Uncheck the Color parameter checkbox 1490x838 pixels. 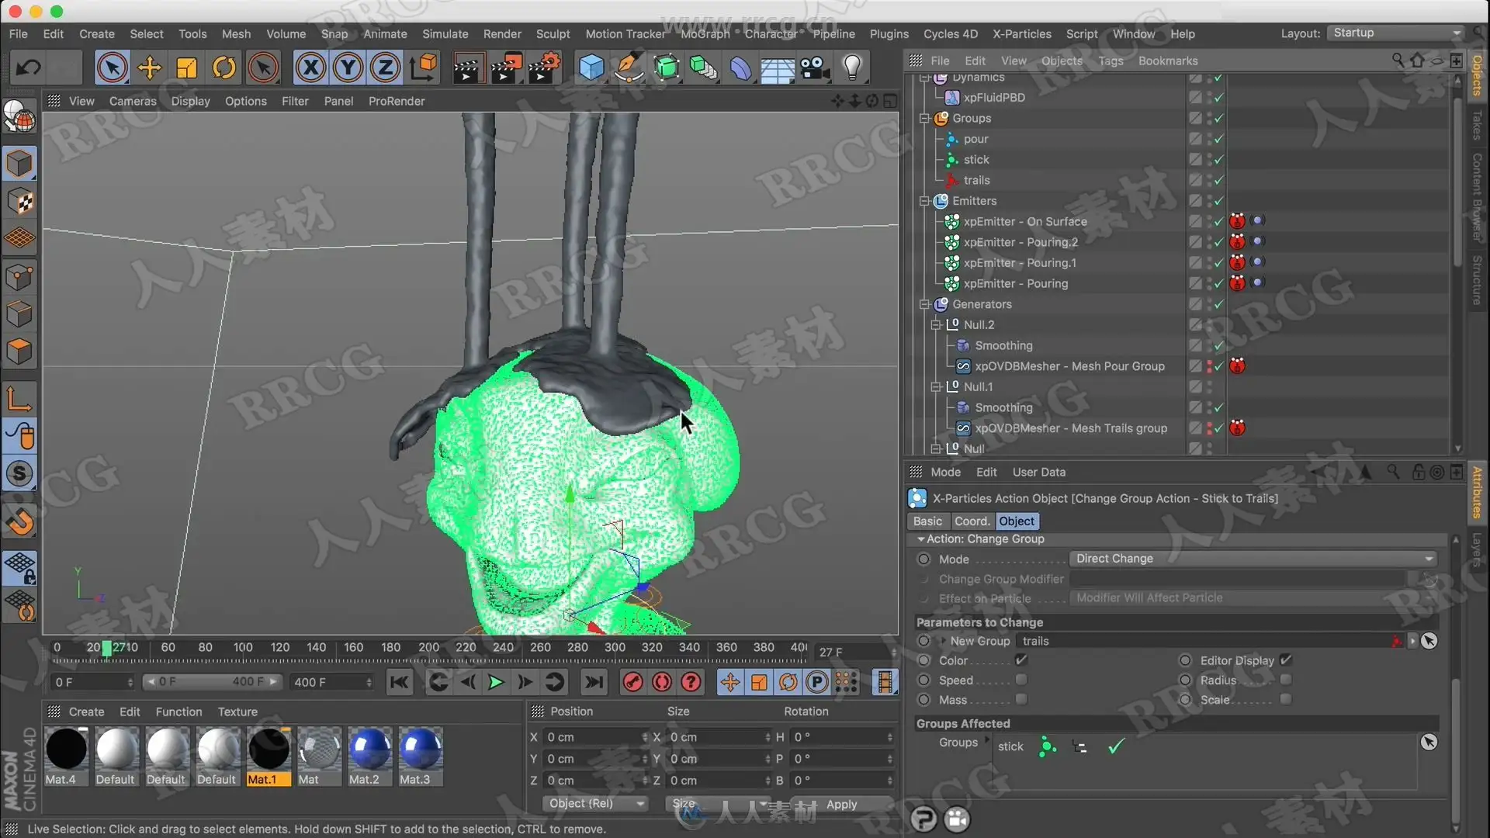1021,660
